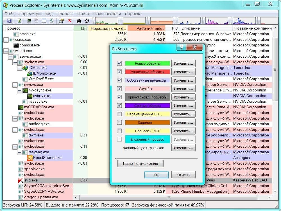Click the crosshair Find Window target icon
Viewport: 281px width, 211px height.
87,21
